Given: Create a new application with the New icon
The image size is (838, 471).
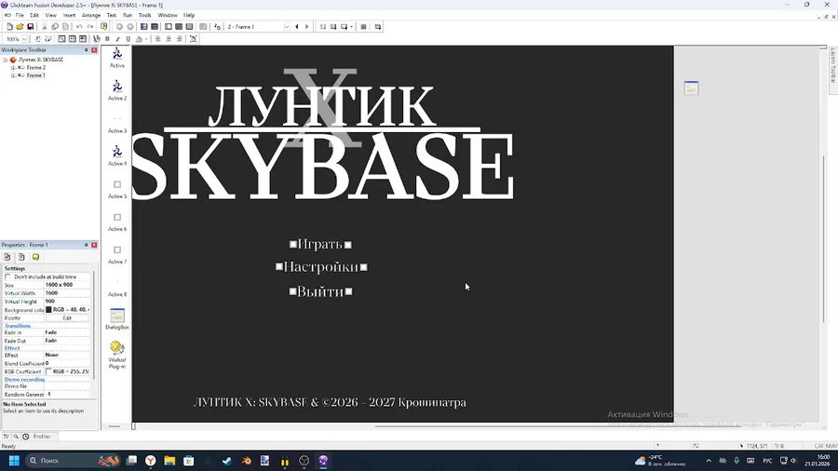Looking at the screenshot, I should 9,27.
